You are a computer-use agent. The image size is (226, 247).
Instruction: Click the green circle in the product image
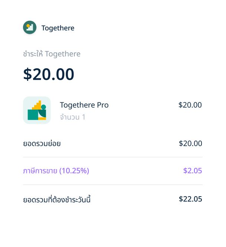pos(43,107)
